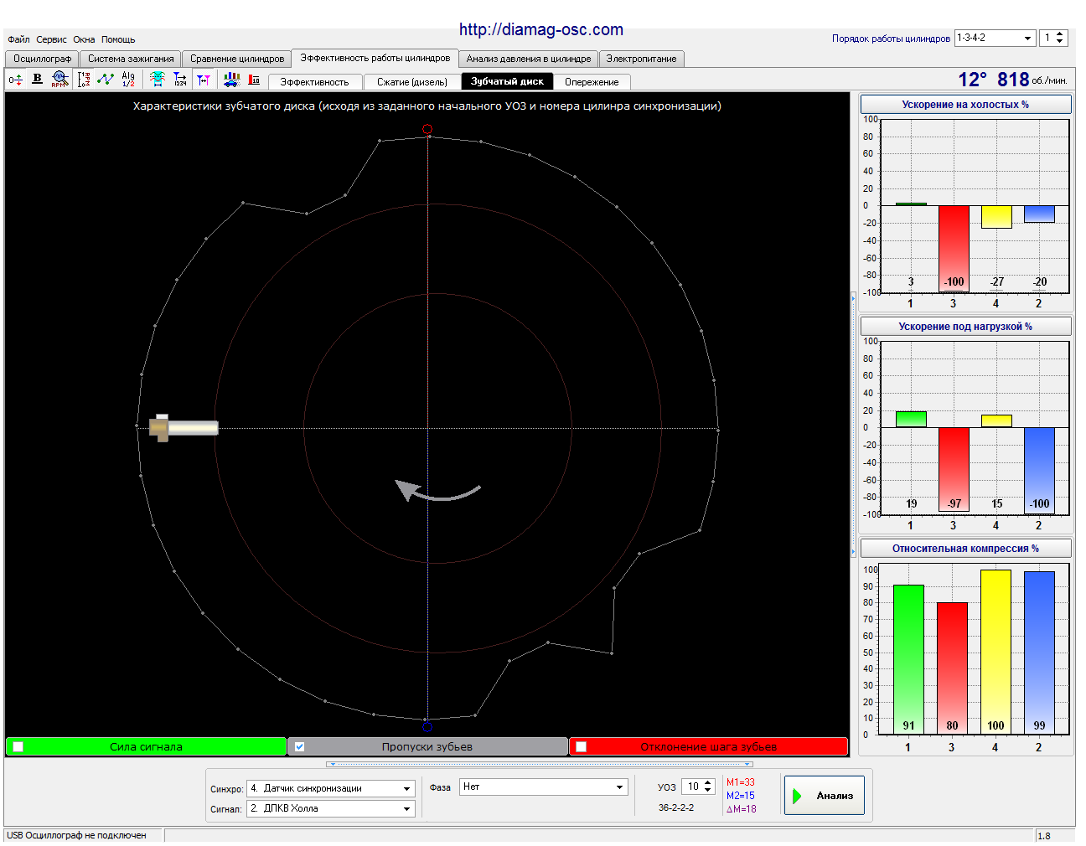
Task: Click the 36-2-2-2 tooth pattern text
Action: [x=676, y=807]
